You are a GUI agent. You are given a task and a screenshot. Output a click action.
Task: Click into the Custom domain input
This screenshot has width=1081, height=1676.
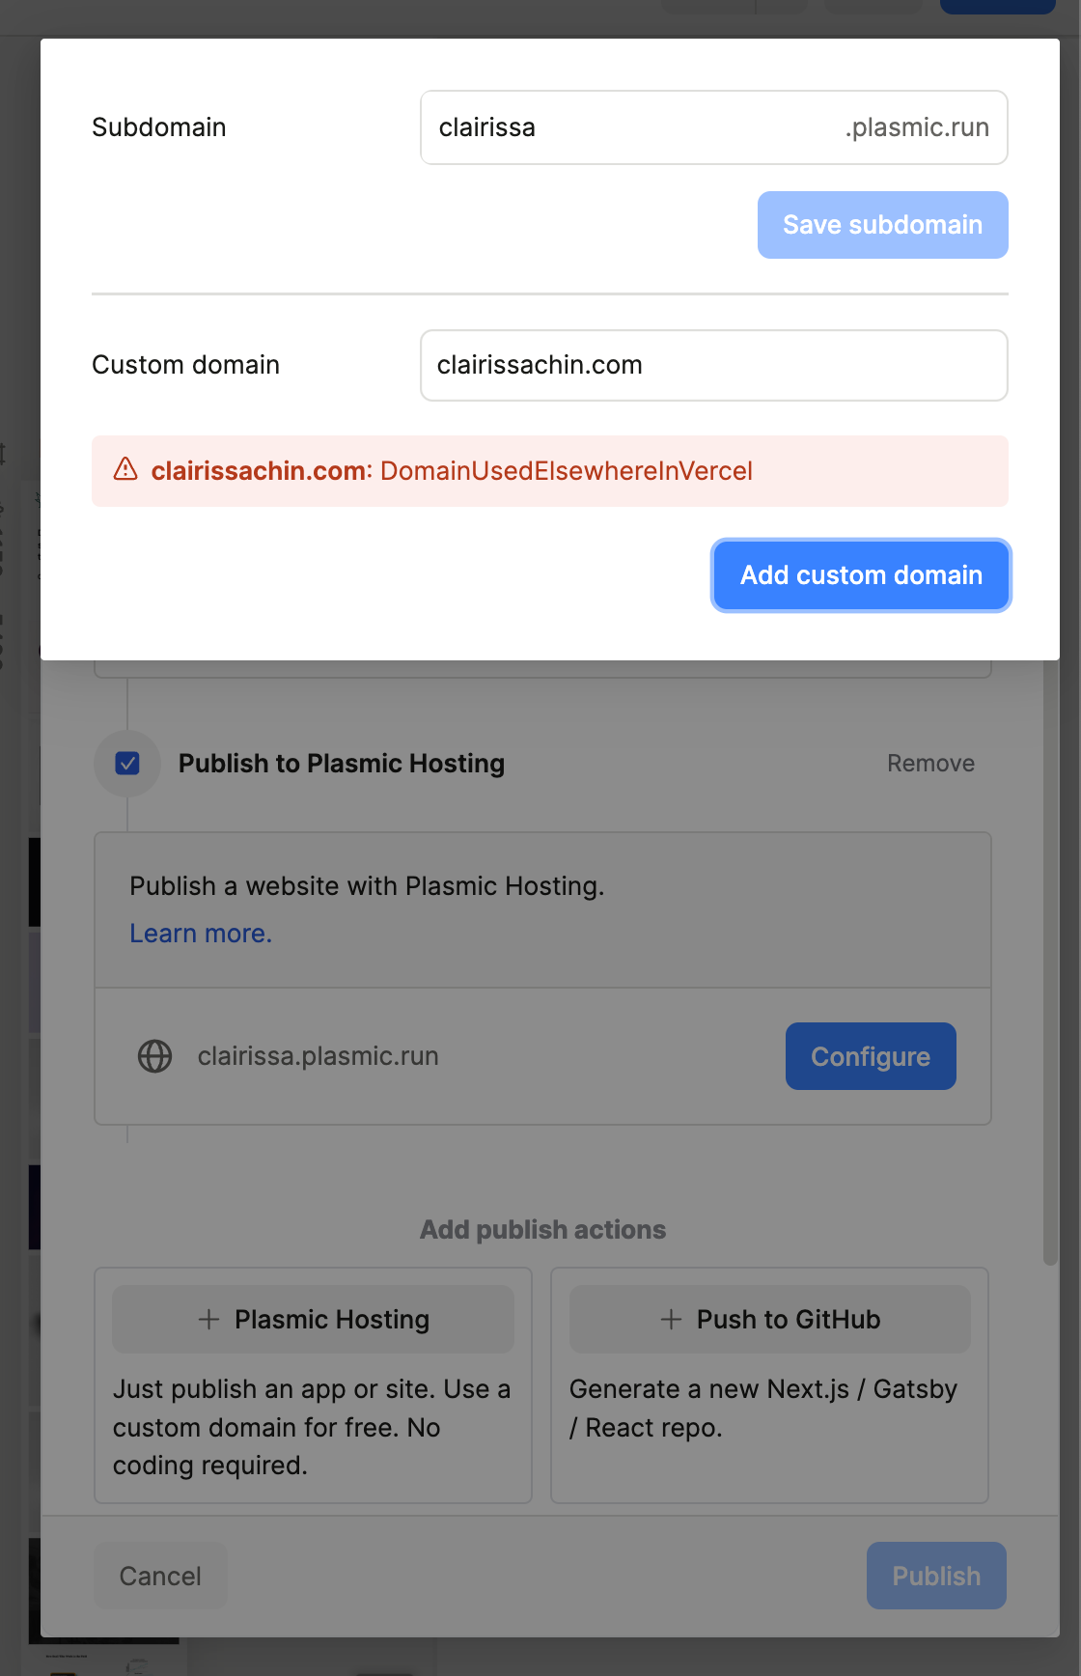714,365
